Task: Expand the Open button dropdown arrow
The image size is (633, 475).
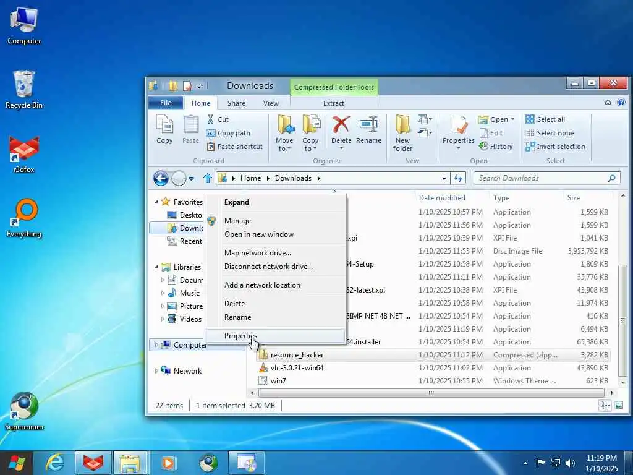Action: [512, 119]
